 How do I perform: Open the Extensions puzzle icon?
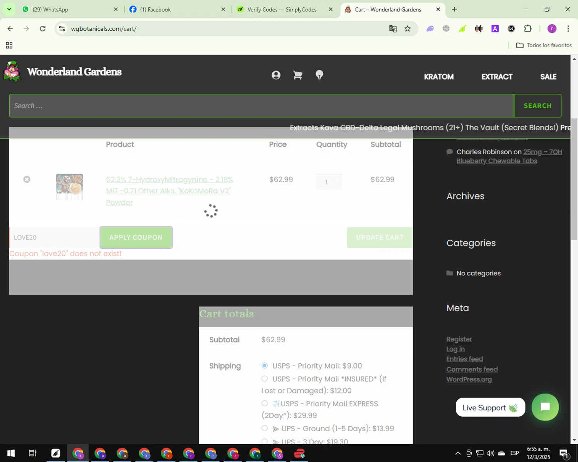[528, 28]
